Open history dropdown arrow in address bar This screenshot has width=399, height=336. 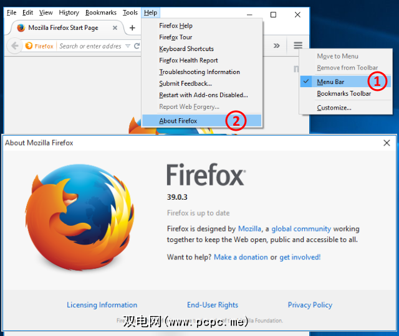pyautogui.click(x=128, y=46)
